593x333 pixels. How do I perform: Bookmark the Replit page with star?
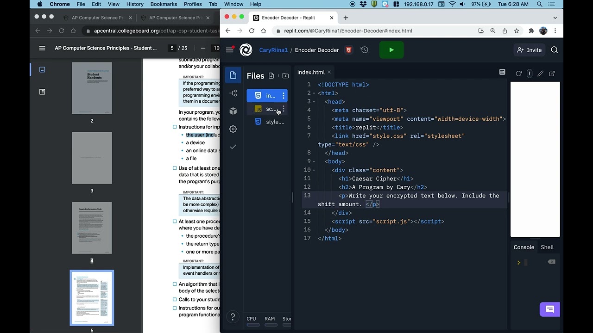517,31
